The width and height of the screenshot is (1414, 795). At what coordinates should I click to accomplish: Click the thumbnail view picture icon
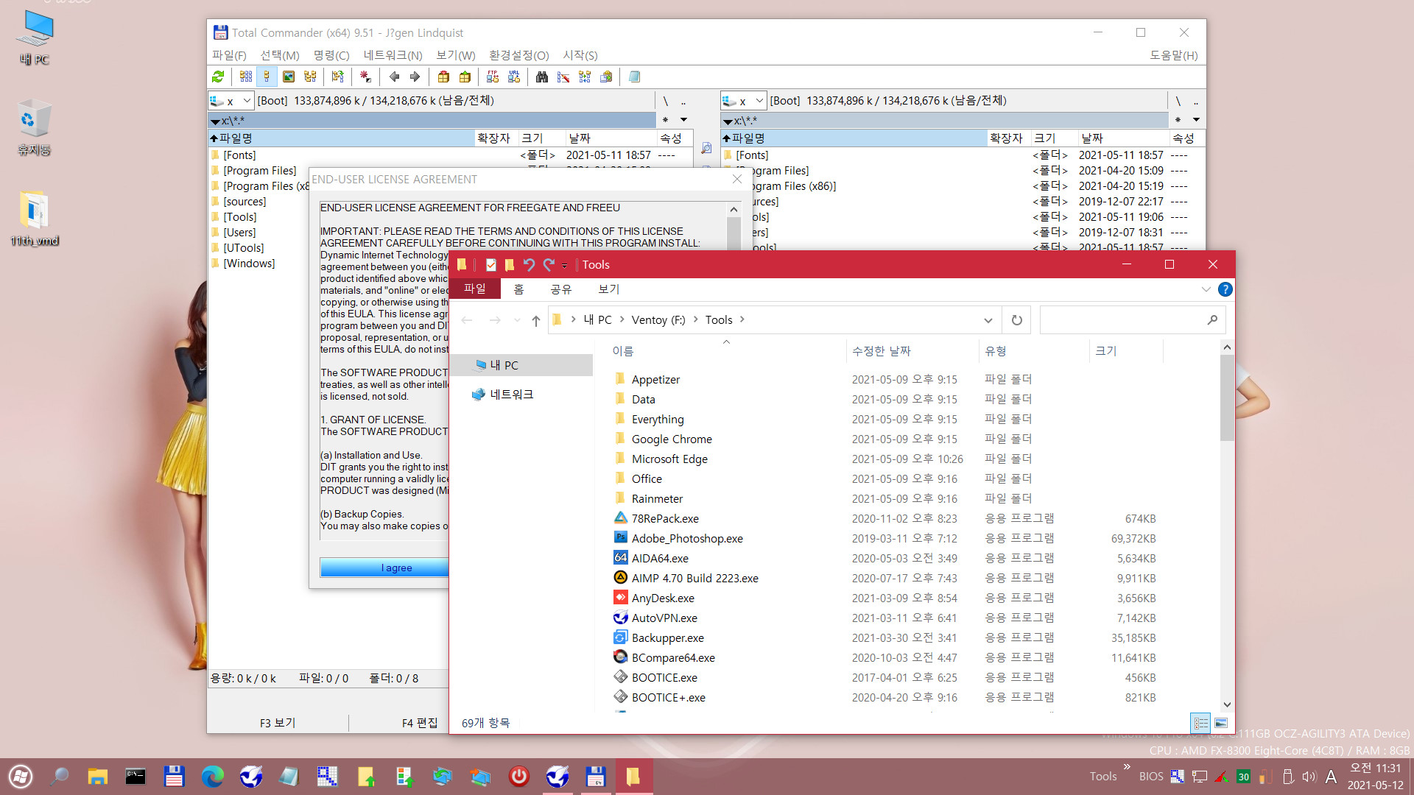click(x=289, y=77)
